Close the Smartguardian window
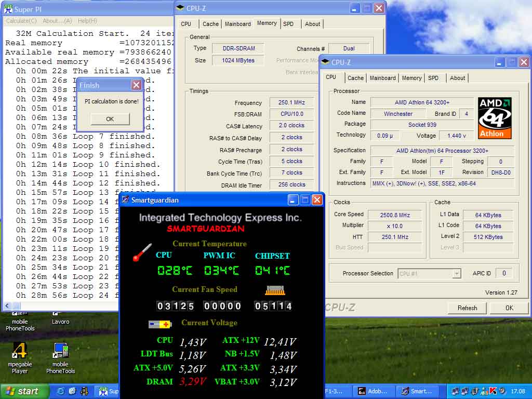This screenshot has height=399, width=532. tap(317, 200)
